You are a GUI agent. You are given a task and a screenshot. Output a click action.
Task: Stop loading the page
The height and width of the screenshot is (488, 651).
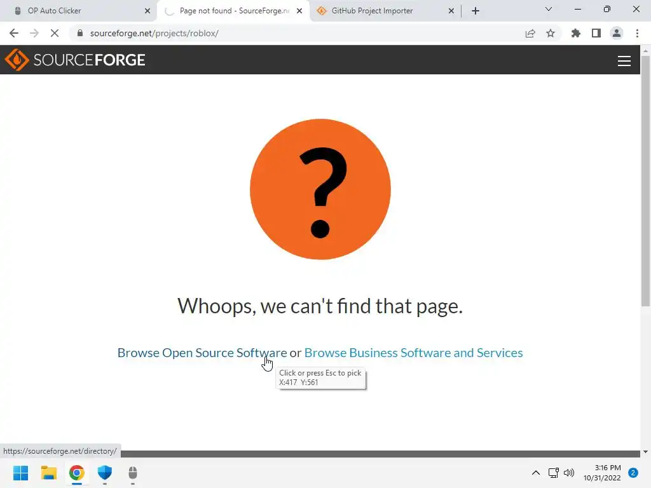point(55,33)
